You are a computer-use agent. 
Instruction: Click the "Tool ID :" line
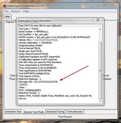tap(24, 85)
